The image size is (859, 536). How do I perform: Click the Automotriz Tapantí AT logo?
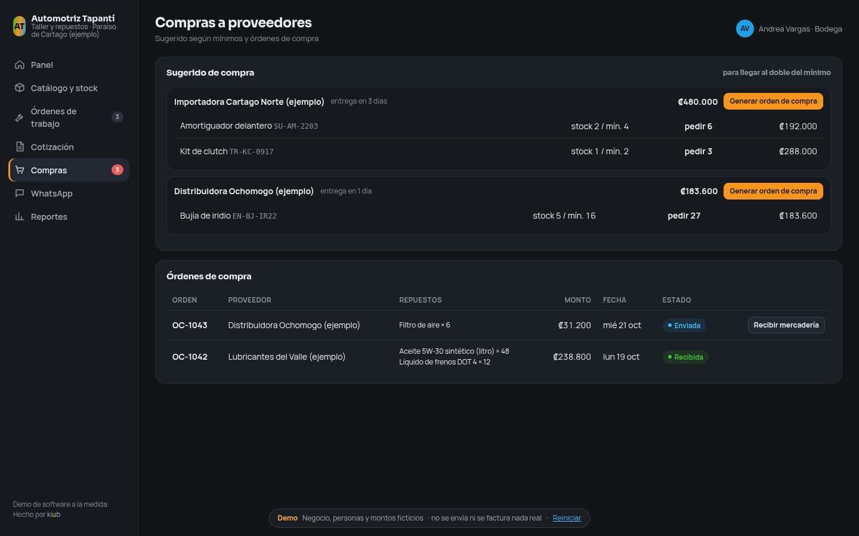click(20, 26)
